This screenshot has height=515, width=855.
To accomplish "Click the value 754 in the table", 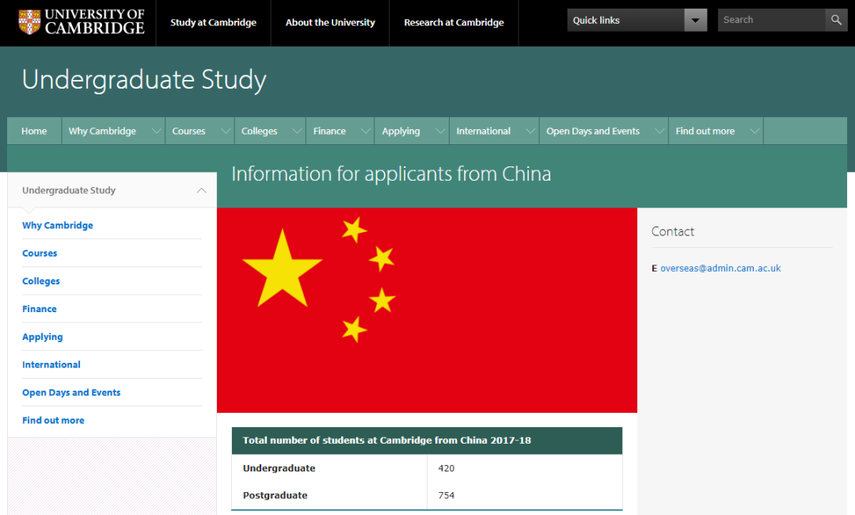I will 446,495.
